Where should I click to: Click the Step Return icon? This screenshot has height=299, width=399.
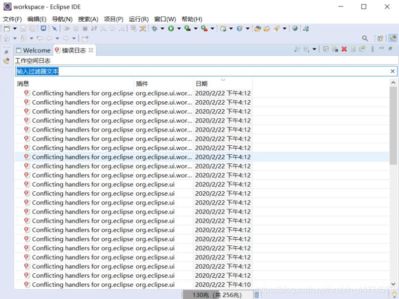[x=122, y=28]
